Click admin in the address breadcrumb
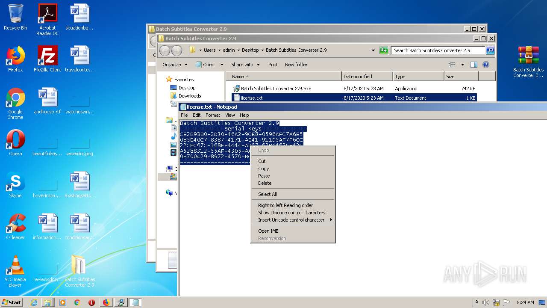547x308 pixels. coord(229,50)
